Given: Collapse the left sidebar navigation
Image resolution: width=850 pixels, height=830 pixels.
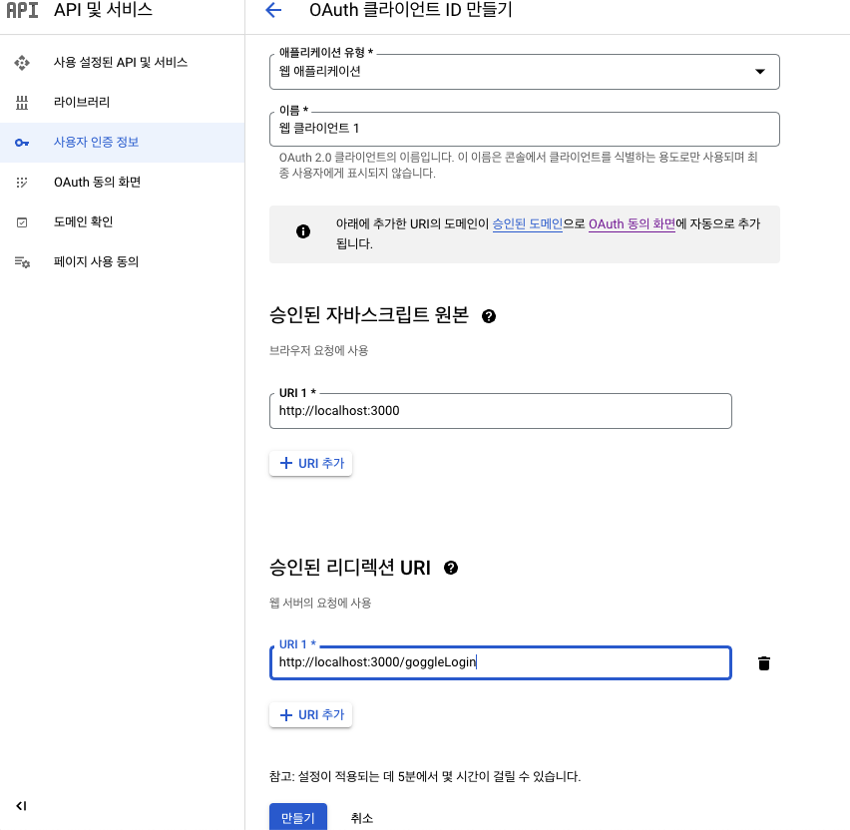Looking at the screenshot, I should (x=21, y=805).
